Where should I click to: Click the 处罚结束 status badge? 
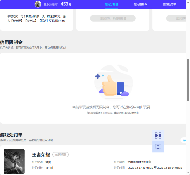(60, 154)
